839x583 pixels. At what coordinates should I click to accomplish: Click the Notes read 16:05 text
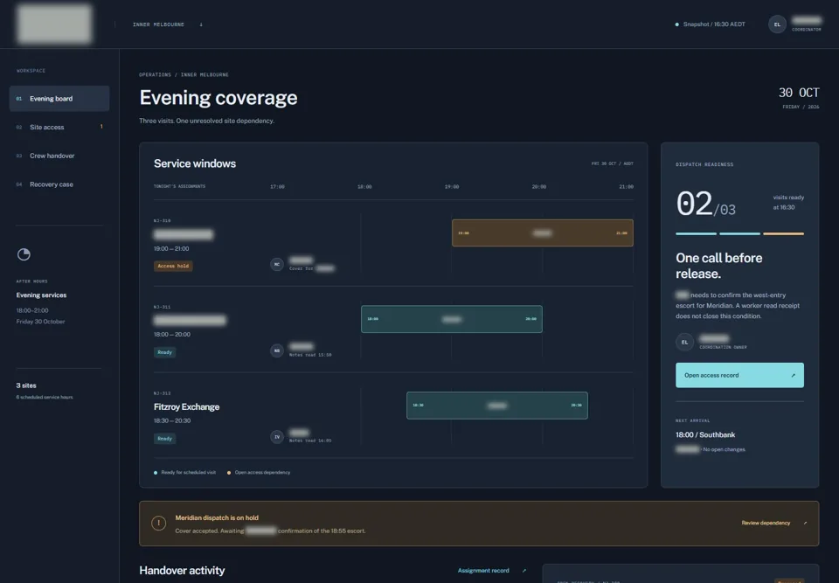tap(310, 441)
